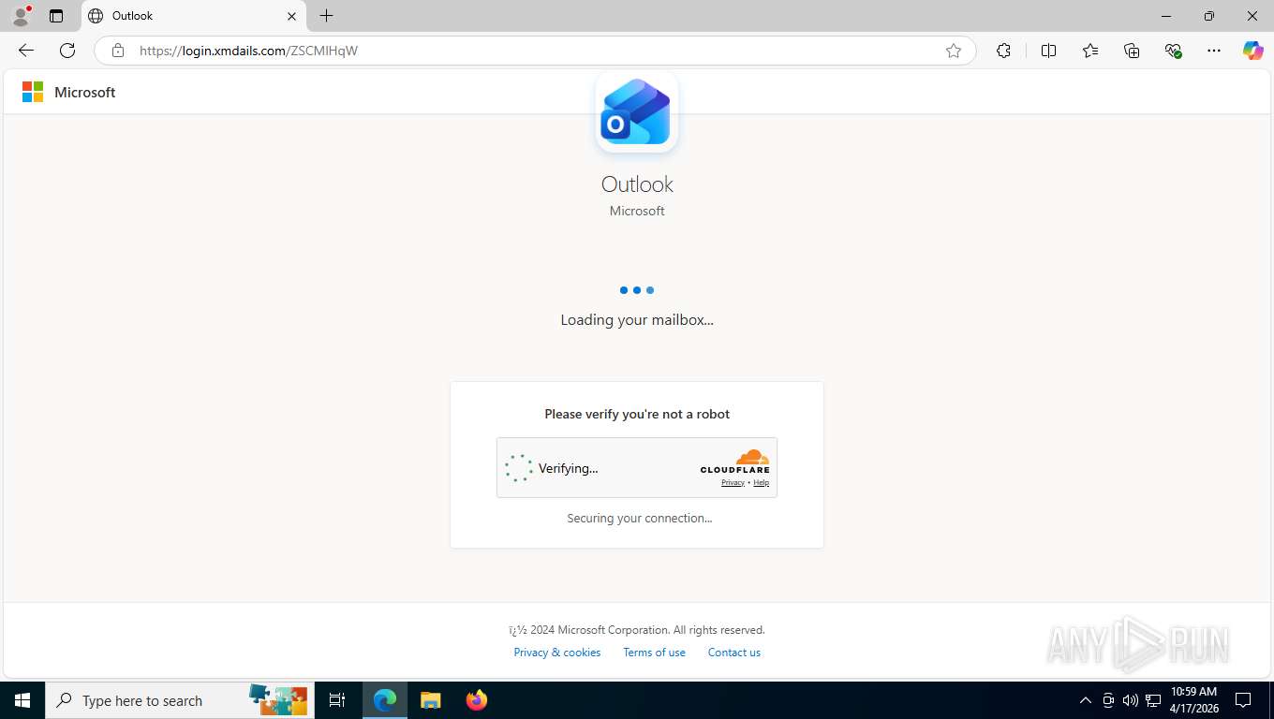Open Task View on taskbar
The image size is (1274, 719).
pos(337,700)
